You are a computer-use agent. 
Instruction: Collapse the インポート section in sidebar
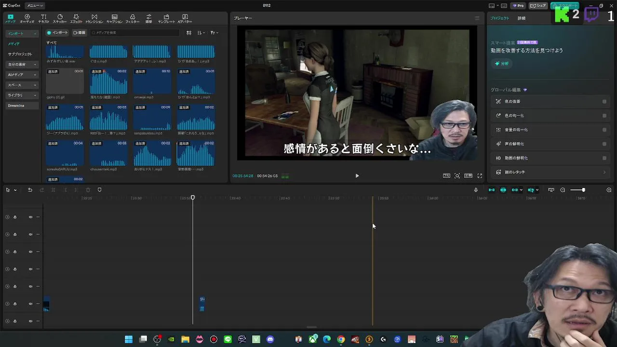(x=35, y=34)
